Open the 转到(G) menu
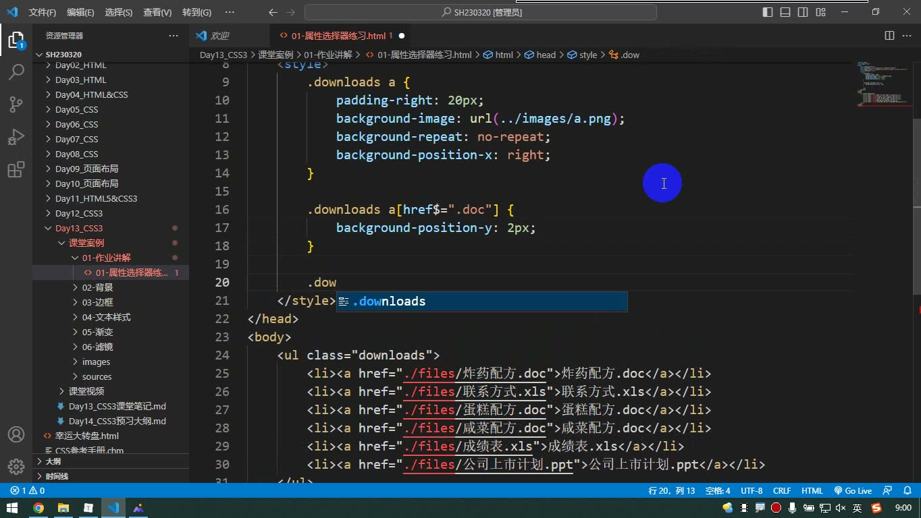The width and height of the screenshot is (921, 518). coord(196,12)
